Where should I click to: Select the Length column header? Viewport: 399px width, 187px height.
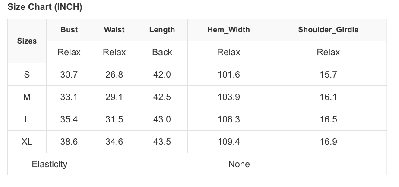tap(162, 30)
